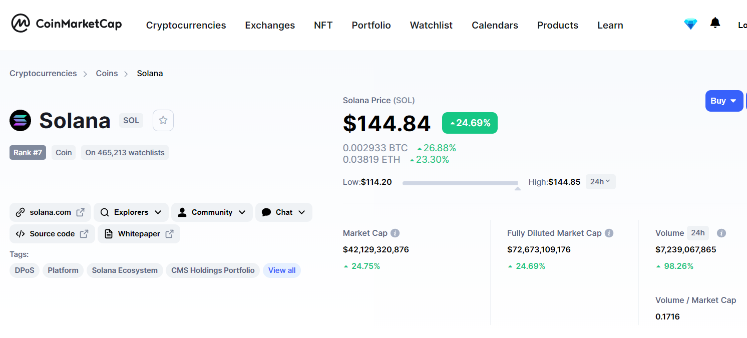Viewport: 747px width, 338px height.
Task: Add Solana to watchlist with star
Action: (x=163, y=120)
